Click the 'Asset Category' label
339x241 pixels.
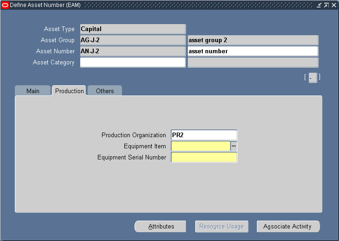54,62
